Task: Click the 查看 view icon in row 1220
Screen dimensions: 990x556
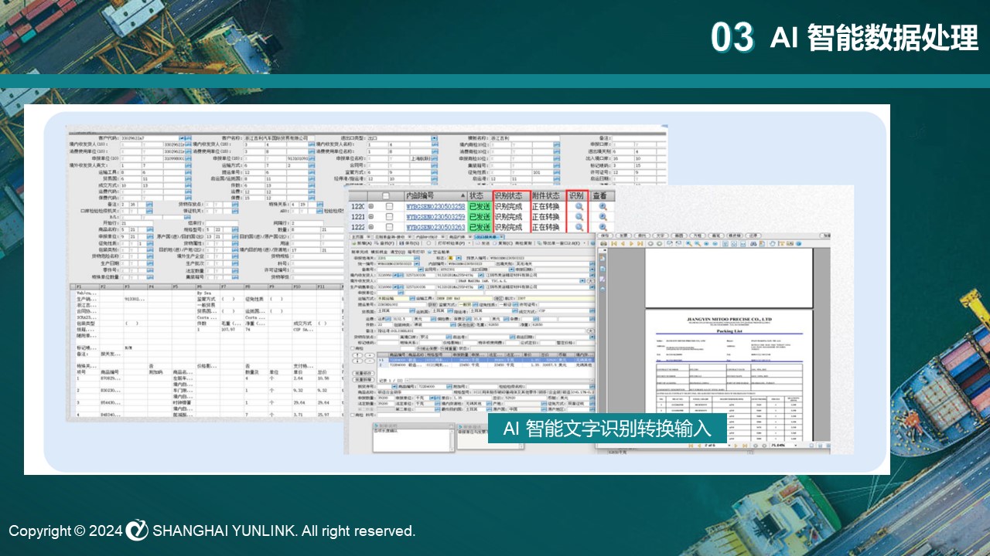Action: click(603, 207)
